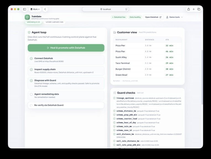Click Open DataHub button
The width and height of the screenshot is (211, 159).
pos(153,17)
